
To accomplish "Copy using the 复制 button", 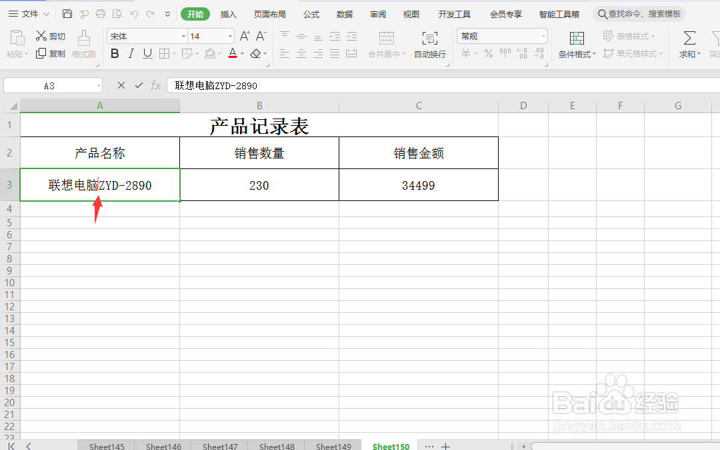I will (51, 54).
